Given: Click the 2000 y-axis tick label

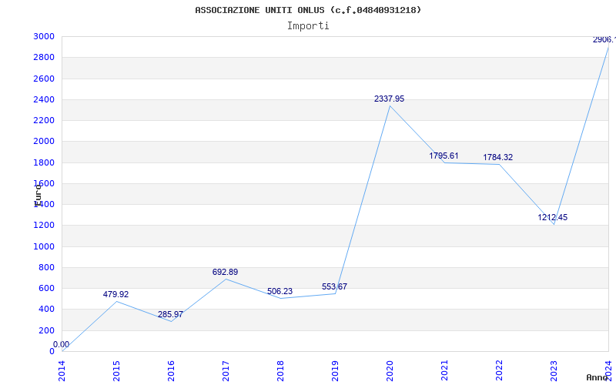Looking at the screenshot, I should point(44,142).
